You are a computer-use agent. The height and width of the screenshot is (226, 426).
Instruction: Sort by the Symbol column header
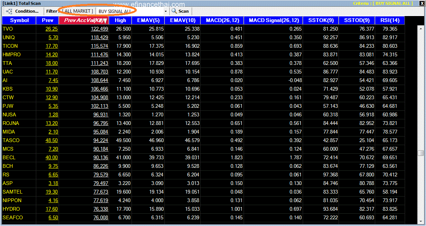19,20
